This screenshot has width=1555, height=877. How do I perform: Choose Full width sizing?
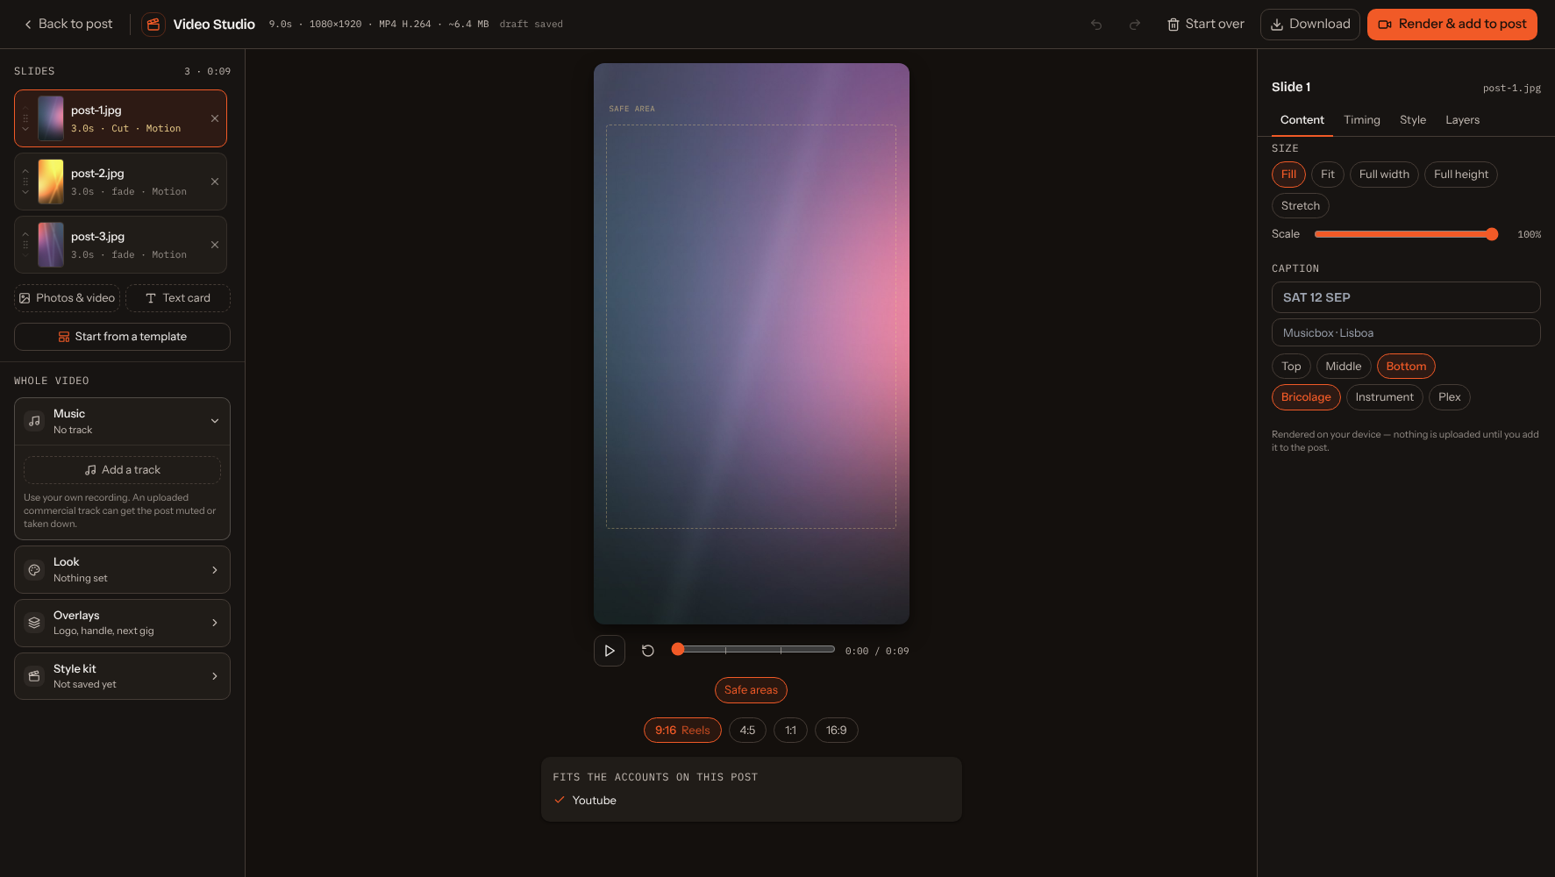coord(1384,175)
